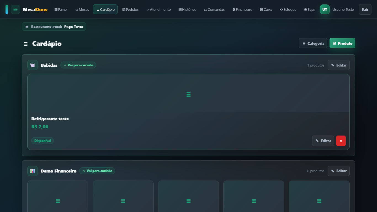Edit the Demo Financeiro category

click(339, 171)
